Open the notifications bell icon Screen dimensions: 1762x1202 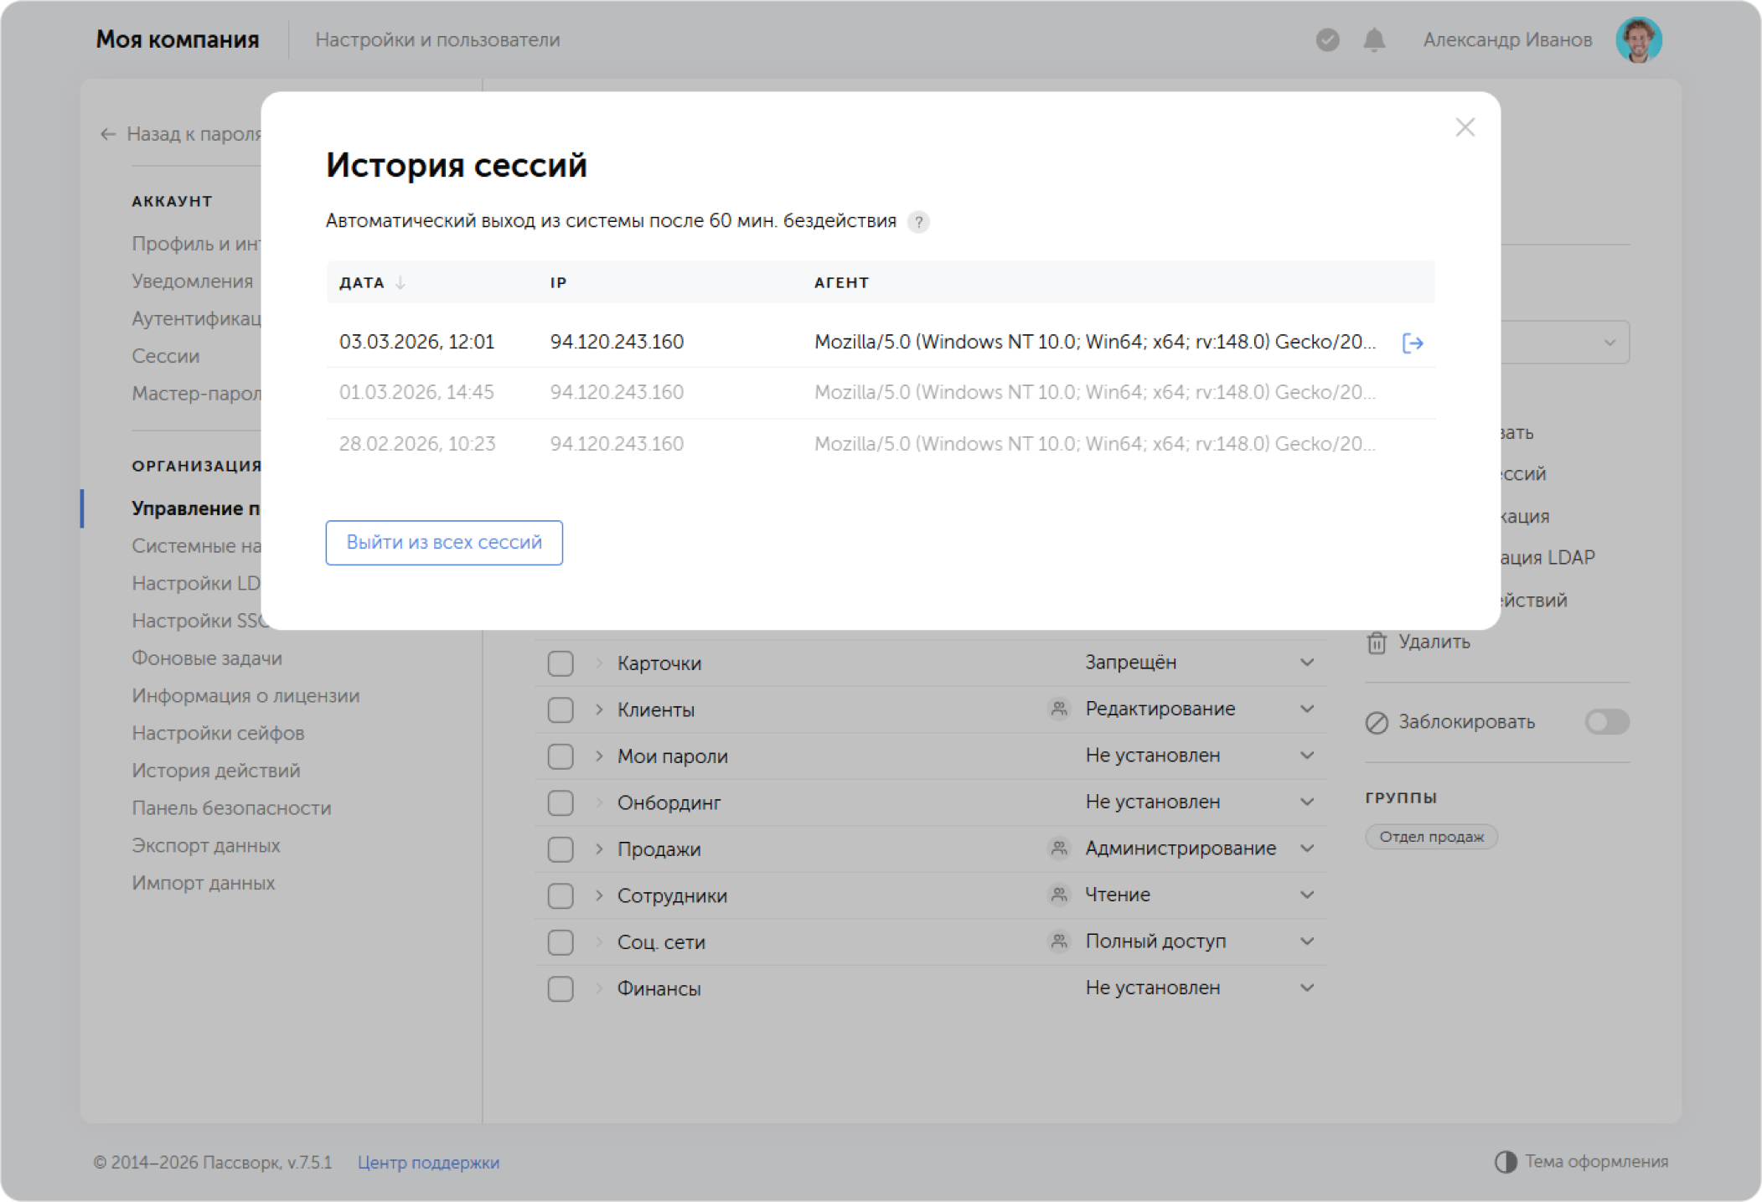coord(1374,39)
